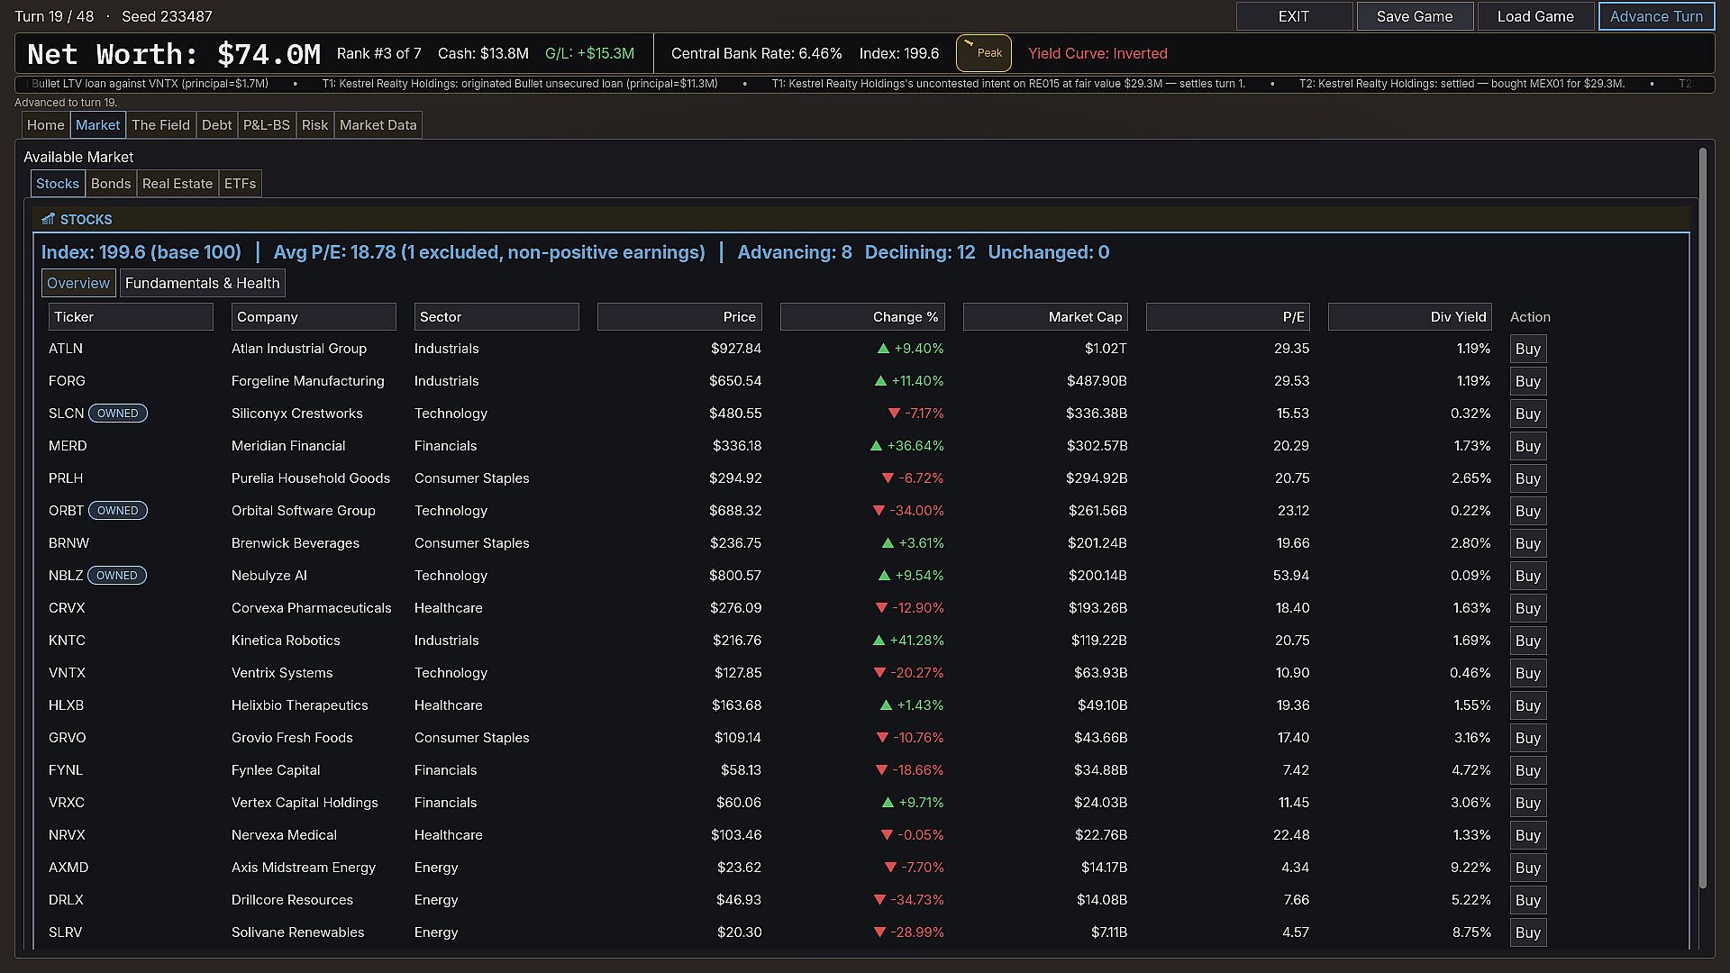Click the OWNED badge next to SLCN
The width and height of the screenshot is (1730, 973).
tap(118, 414)
